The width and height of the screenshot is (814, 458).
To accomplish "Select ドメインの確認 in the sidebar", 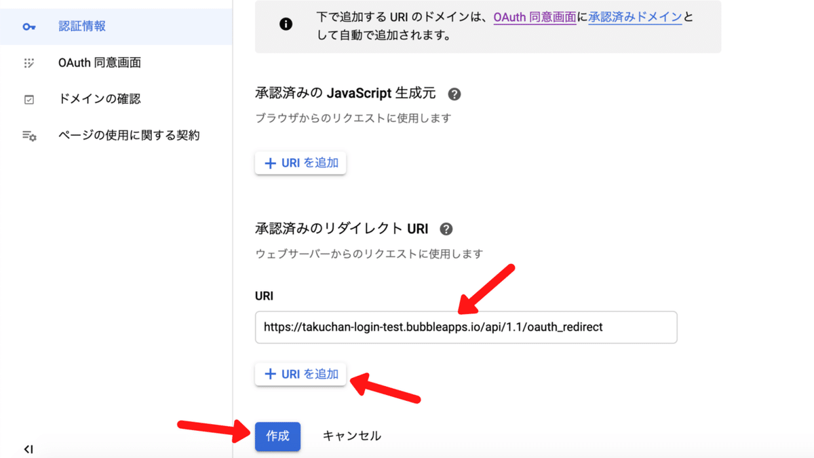I will coord(100,99).
